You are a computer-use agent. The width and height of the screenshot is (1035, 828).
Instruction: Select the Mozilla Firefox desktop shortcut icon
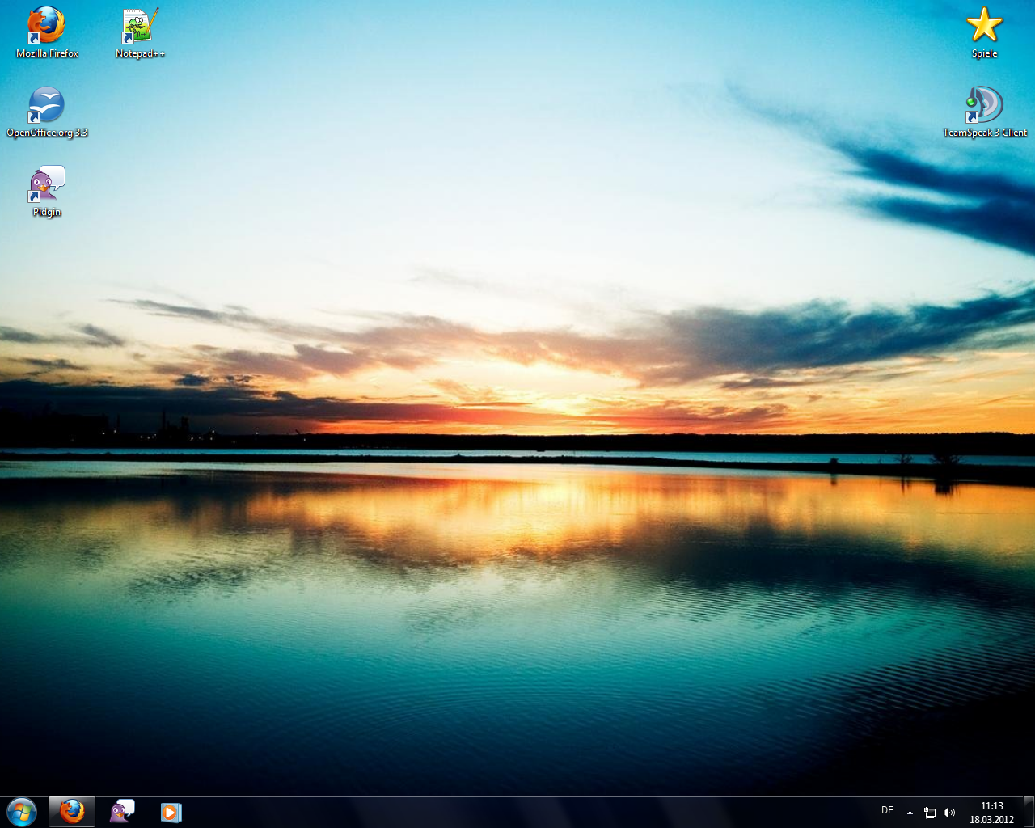pyautogui.click(x=46, y=25)
